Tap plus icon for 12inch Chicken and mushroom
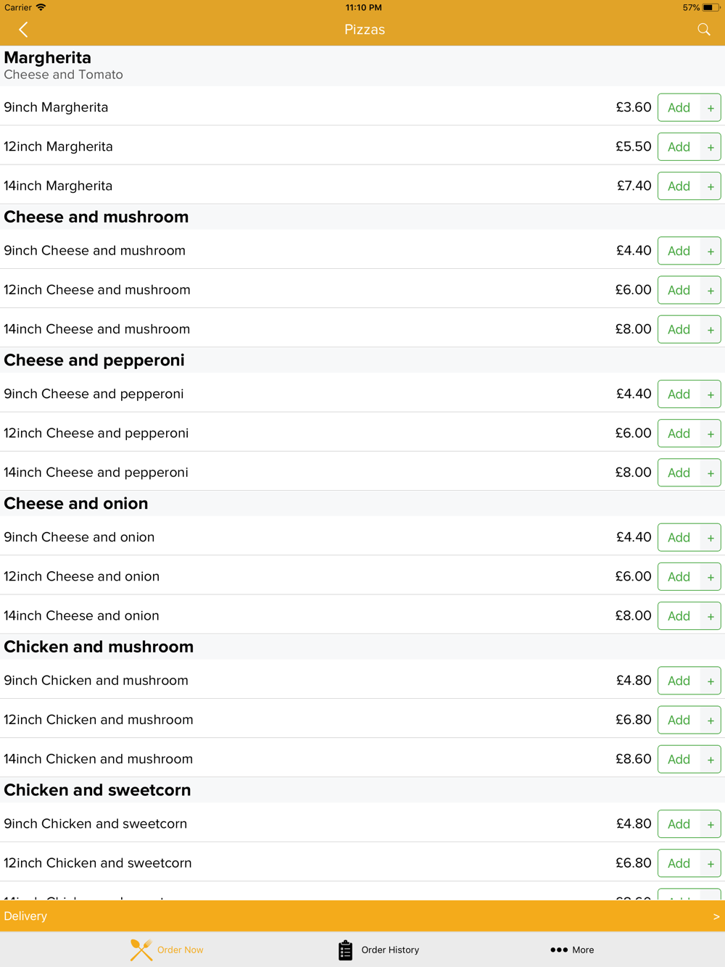Viewport: 725px width, 967px height. 710,721
